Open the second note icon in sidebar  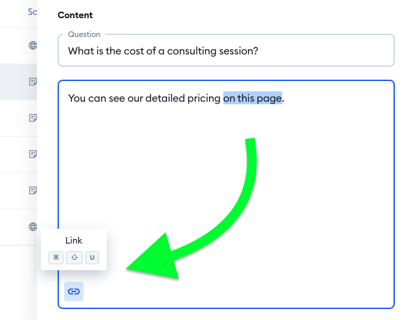pyautogui.click(x=33, y=118)
